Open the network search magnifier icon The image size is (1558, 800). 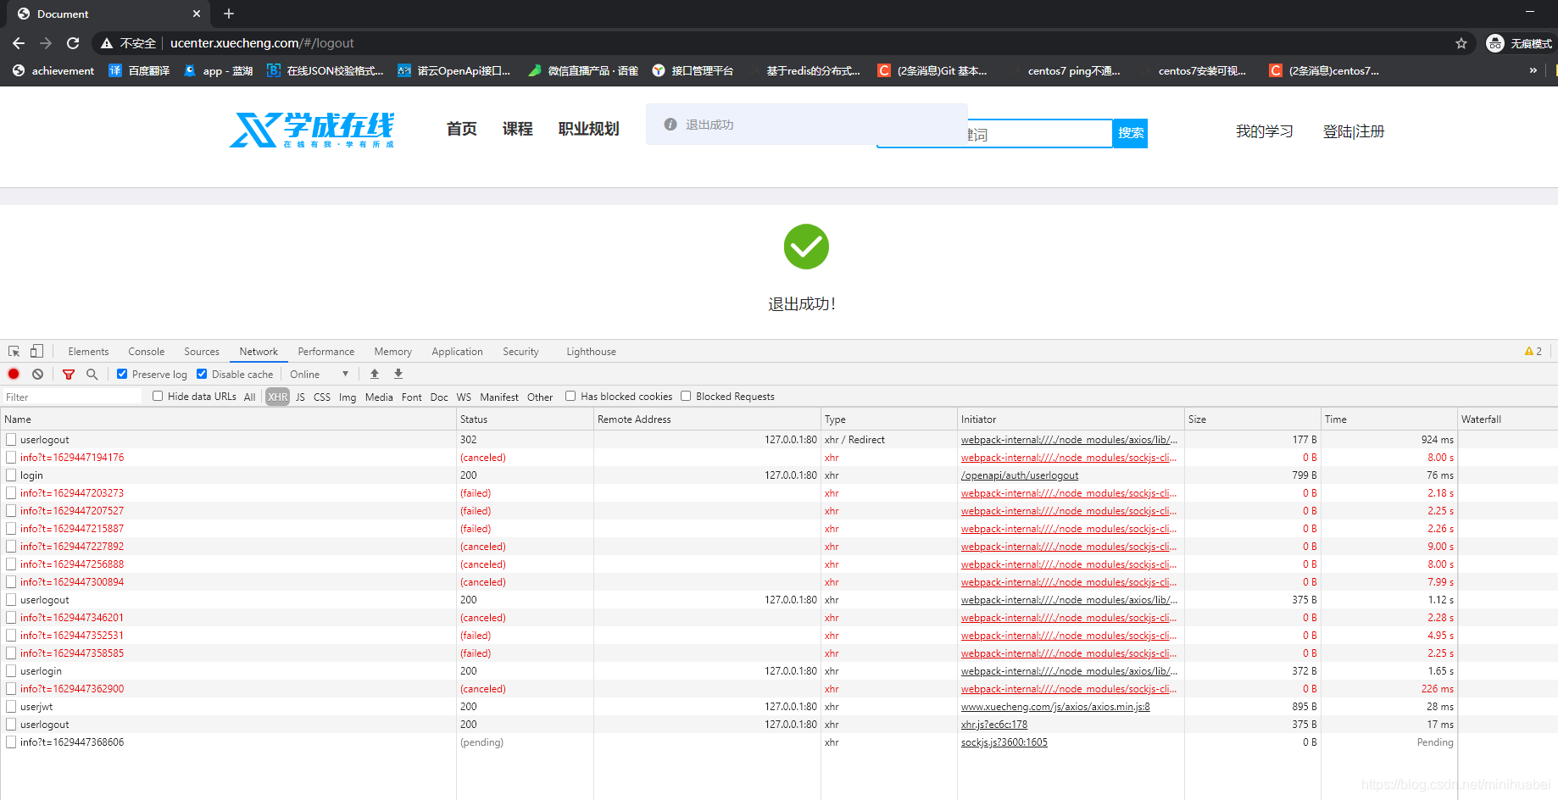(92, 374)
